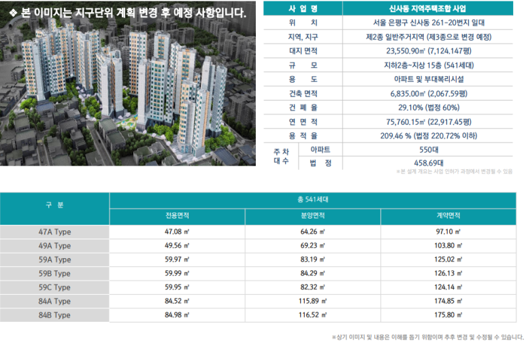Click the 125.02 ㎡ cell
The height and width of the screenshot is (343, 526).
(x=448, y=259)
